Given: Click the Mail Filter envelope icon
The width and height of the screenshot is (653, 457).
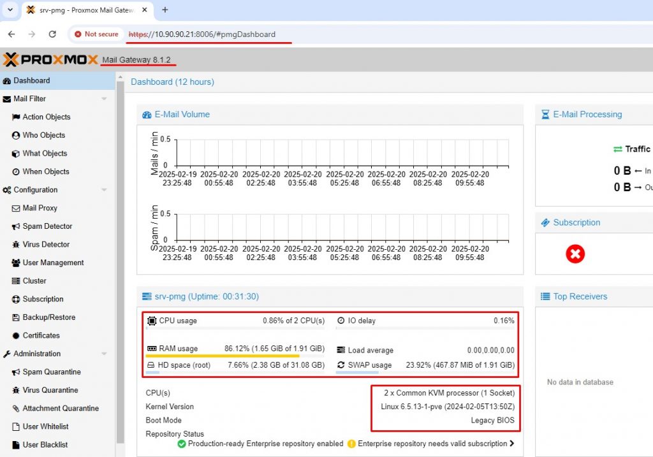Looking at the screenshot, I should tap(6, 99).
